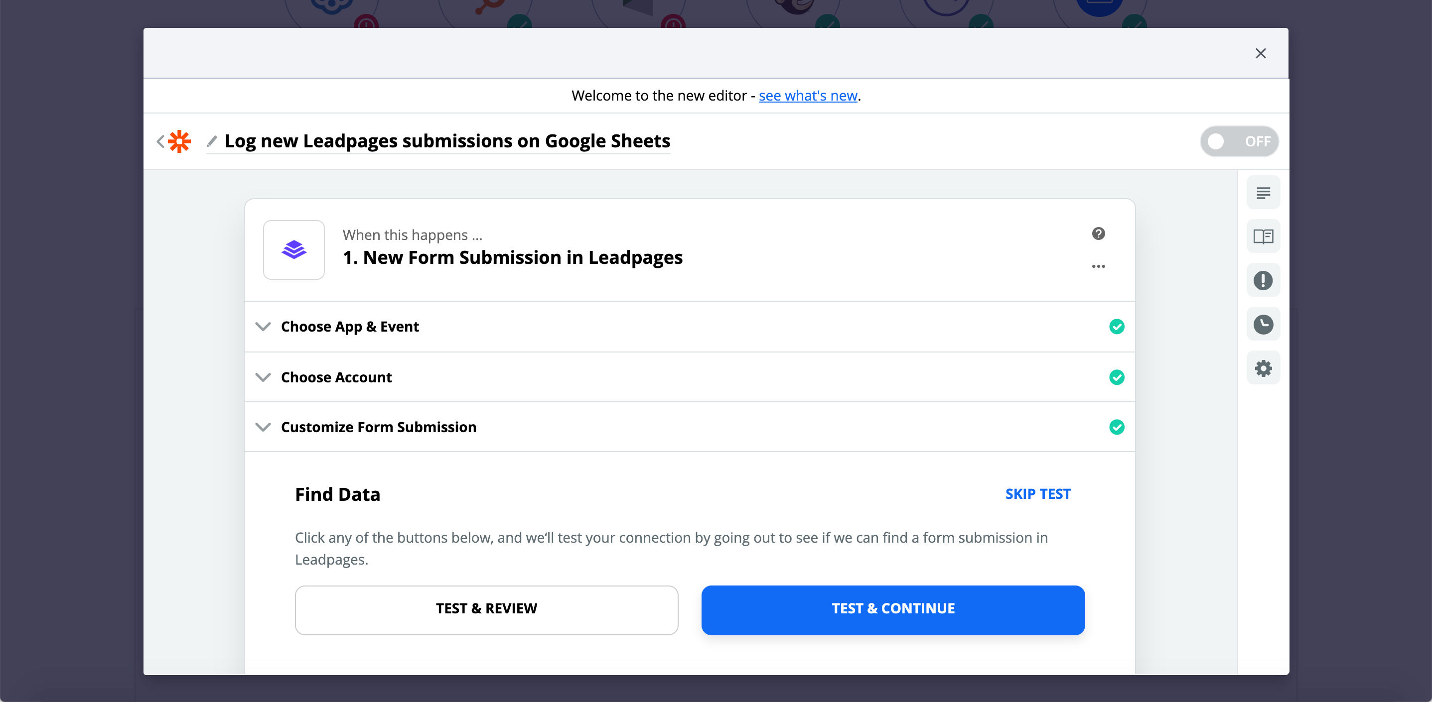Expand the Customize Form Submission section

[x=264, y=427]
